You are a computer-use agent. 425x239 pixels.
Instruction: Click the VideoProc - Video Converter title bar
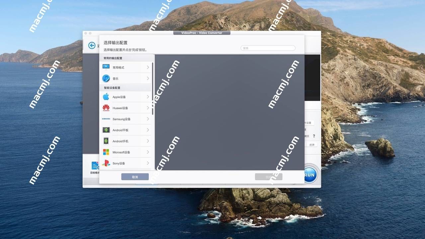pyautogui.click(x=202, y=33)
